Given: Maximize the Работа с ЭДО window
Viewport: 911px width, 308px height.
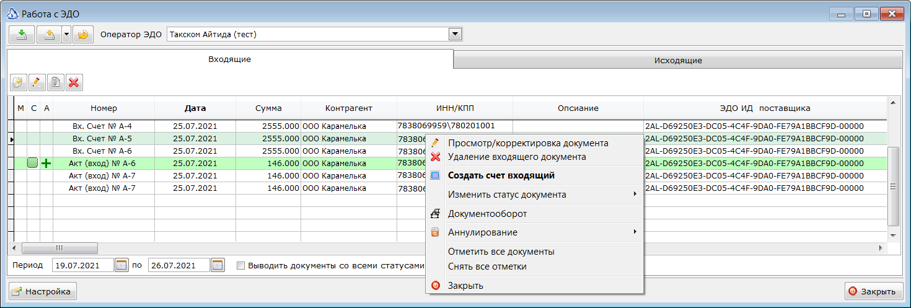Looking at the screenshot, I should click(x=867, y=14).
